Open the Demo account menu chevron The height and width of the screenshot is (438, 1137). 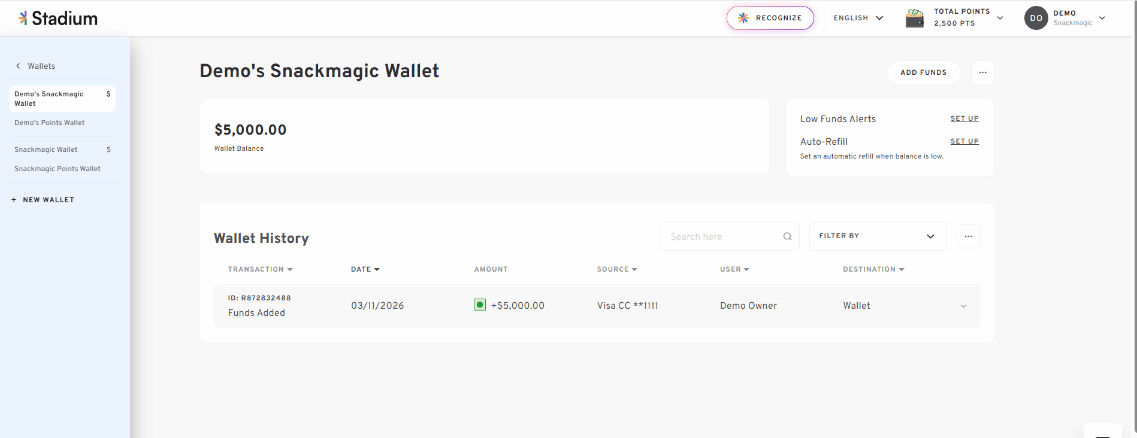[x=1102, y=18]
